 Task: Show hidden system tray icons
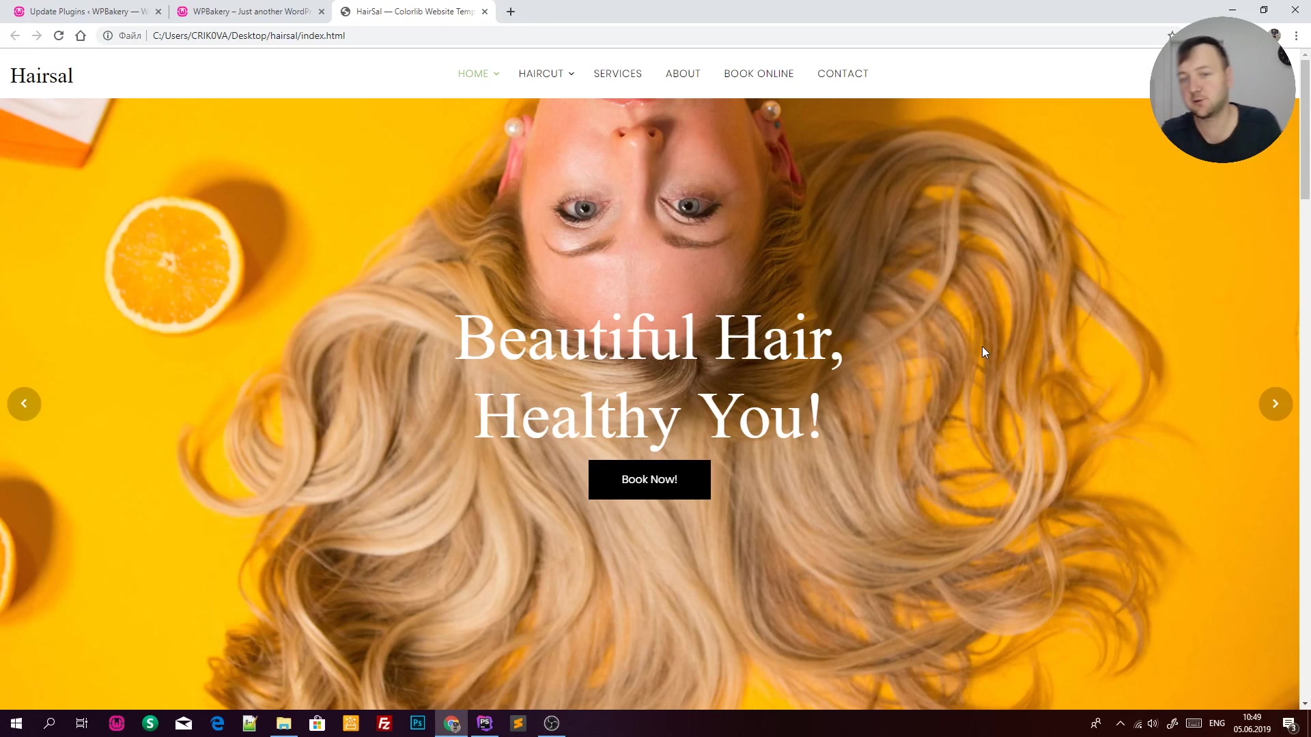tap(1120, 723)
